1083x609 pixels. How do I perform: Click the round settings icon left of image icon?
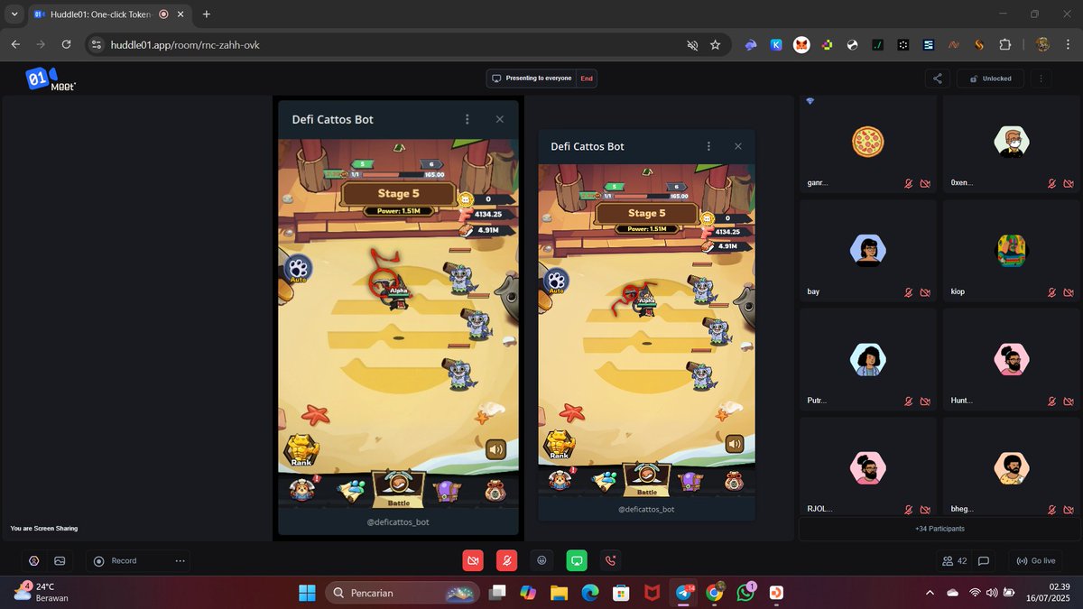pos(34,560)
